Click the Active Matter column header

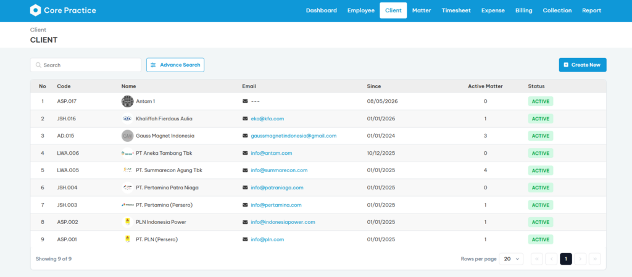click(485, 86)
